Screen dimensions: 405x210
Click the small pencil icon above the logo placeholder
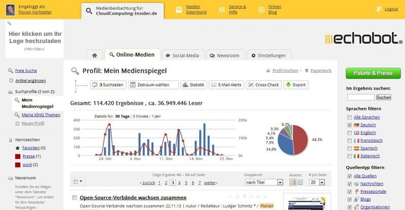(9, 23)
